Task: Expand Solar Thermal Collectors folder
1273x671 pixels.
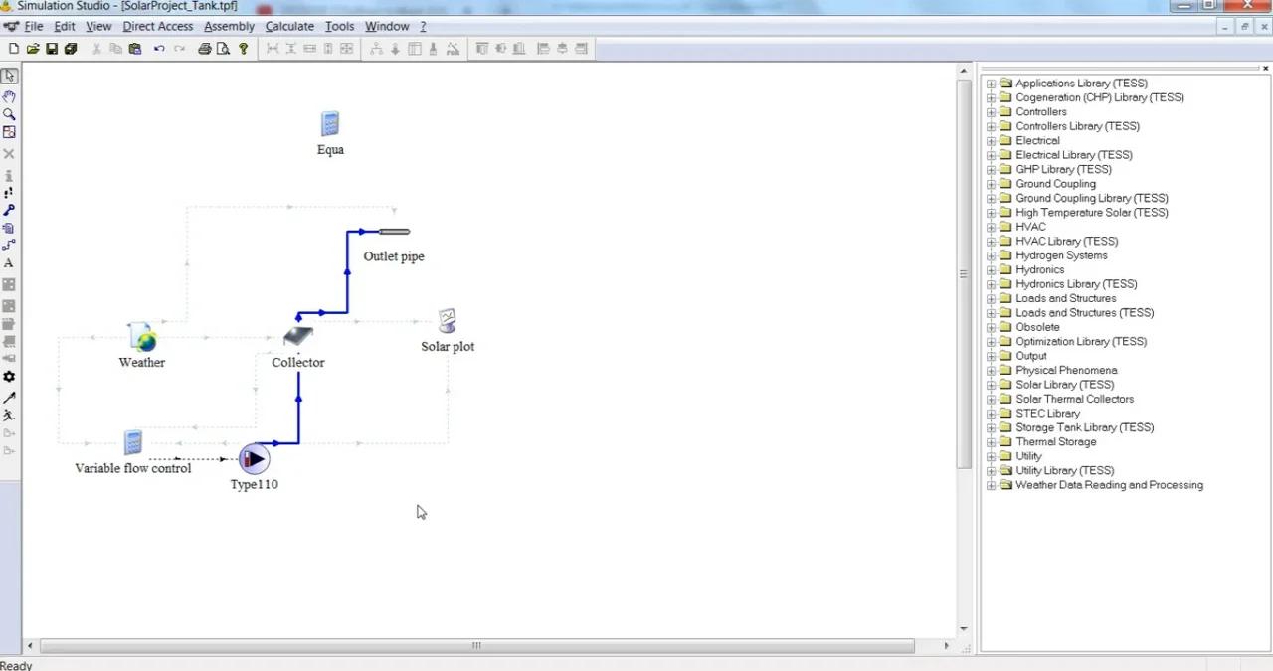Action: tap(991, 400)
